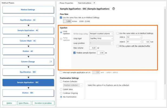Toggle 'Use the same flow rate' checkbox
This screenshot has height=108, width=167.
(x=61, y=18)
